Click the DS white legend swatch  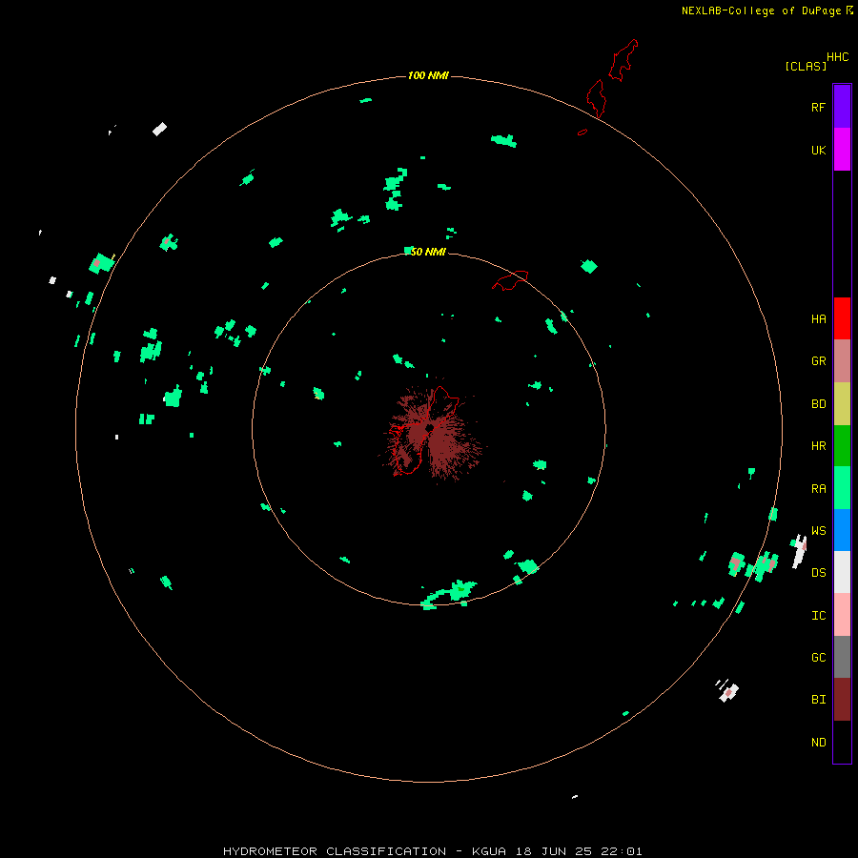tap(842, 572)
